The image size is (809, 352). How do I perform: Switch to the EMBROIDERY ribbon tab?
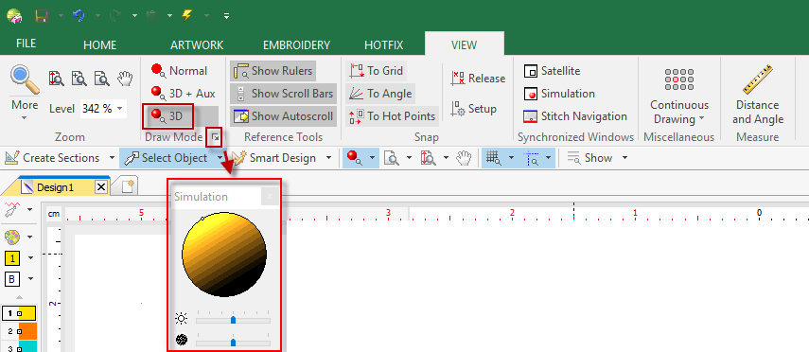296,44
